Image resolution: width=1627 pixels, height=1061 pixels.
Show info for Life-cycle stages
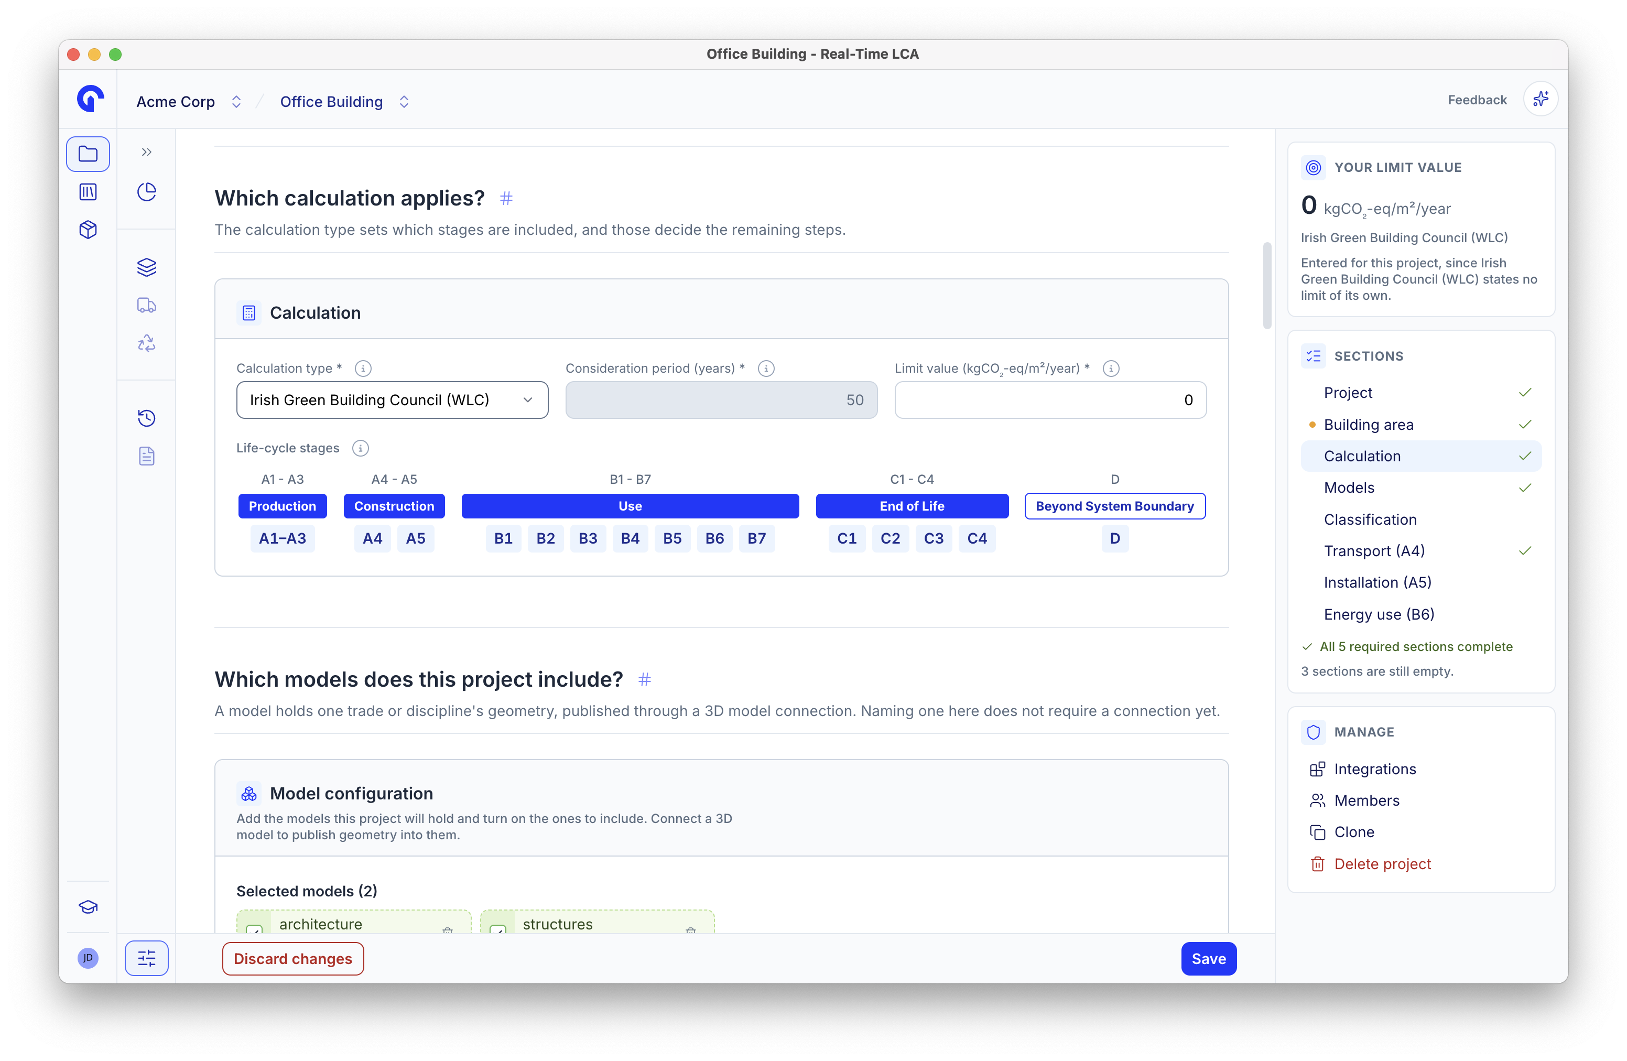pyautogui.click(x=360, y=449)
